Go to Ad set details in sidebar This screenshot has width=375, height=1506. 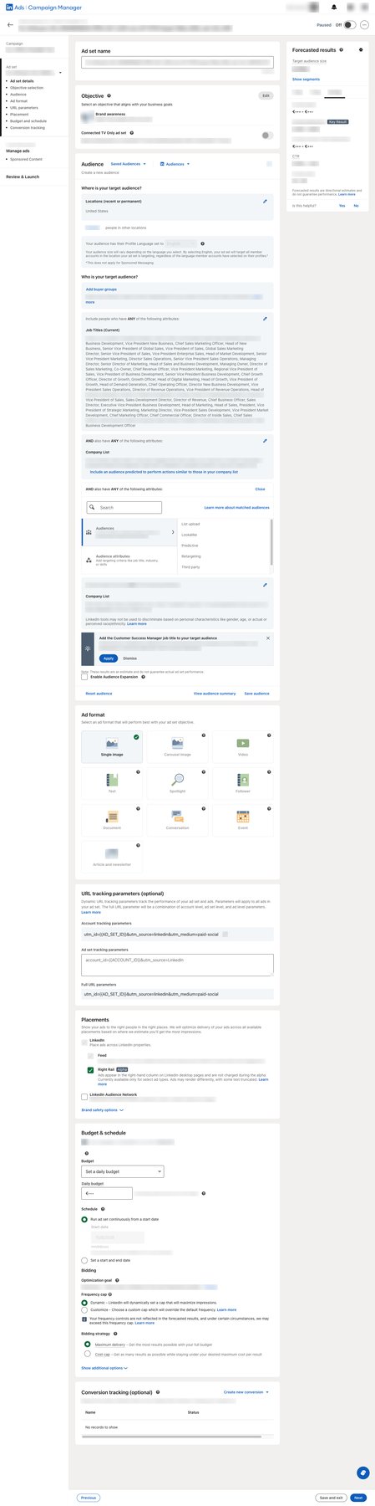22,81
